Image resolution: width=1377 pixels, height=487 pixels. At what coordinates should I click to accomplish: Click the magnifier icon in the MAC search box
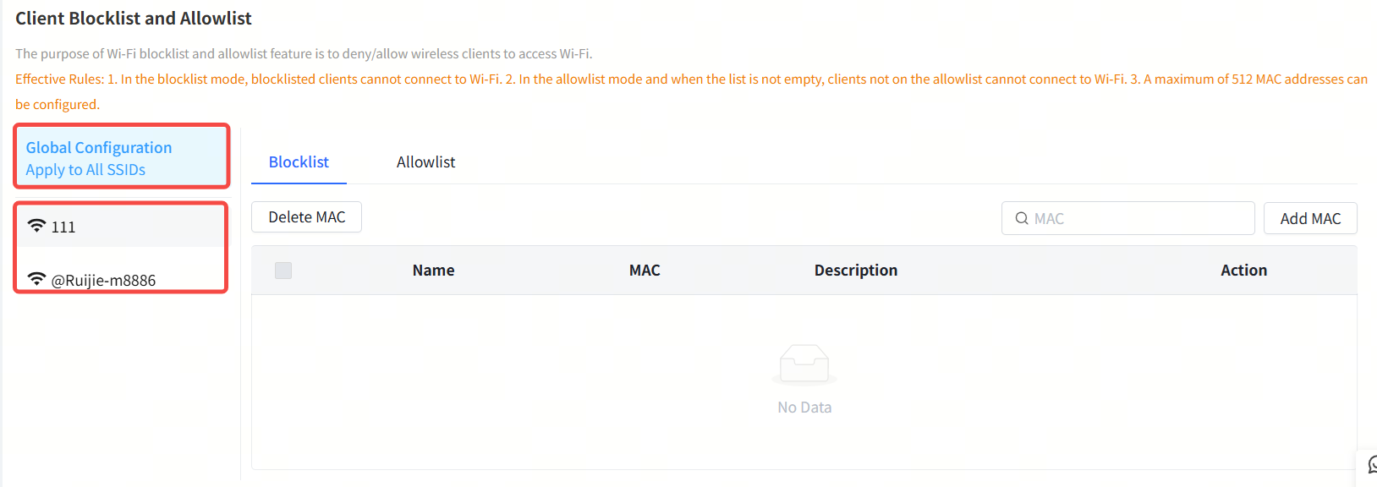pos(1022,218)
